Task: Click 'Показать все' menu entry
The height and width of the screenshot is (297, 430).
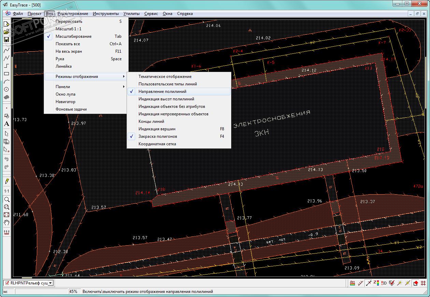Action: pos(68,44)
